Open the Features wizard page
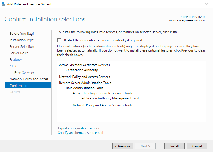 click(x=16, y=59)
